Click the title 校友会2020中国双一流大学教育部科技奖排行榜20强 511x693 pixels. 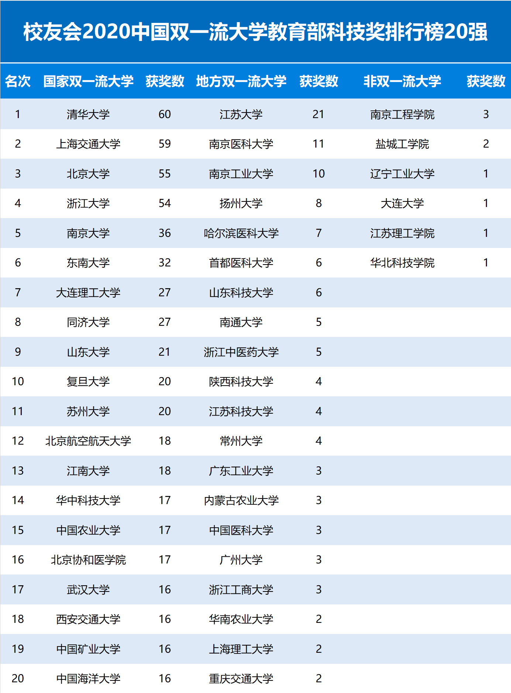[255, 32]
